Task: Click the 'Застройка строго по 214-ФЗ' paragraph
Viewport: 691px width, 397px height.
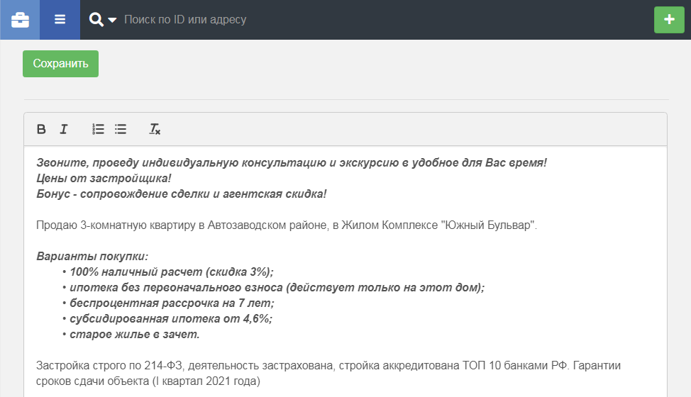Action: (328, 373)
